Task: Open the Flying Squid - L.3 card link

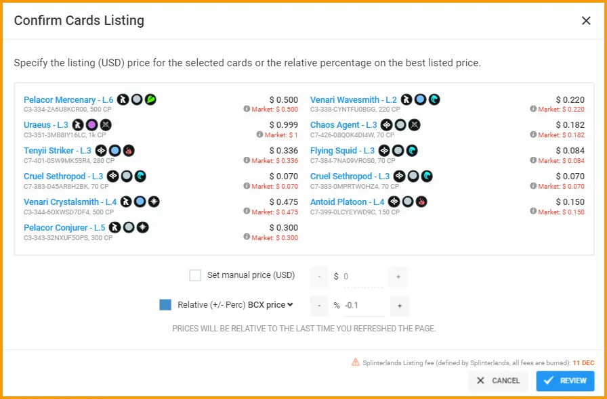Action: tap(342, 150)
